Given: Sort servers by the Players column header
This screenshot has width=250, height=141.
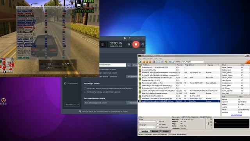Looking at the screenshot, I should 180,65.
